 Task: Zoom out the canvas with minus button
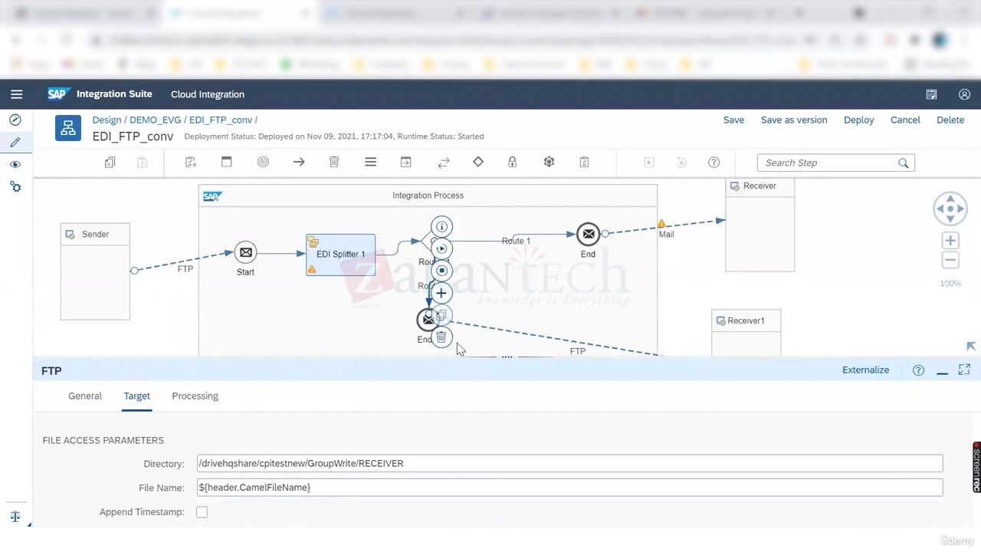950,261
